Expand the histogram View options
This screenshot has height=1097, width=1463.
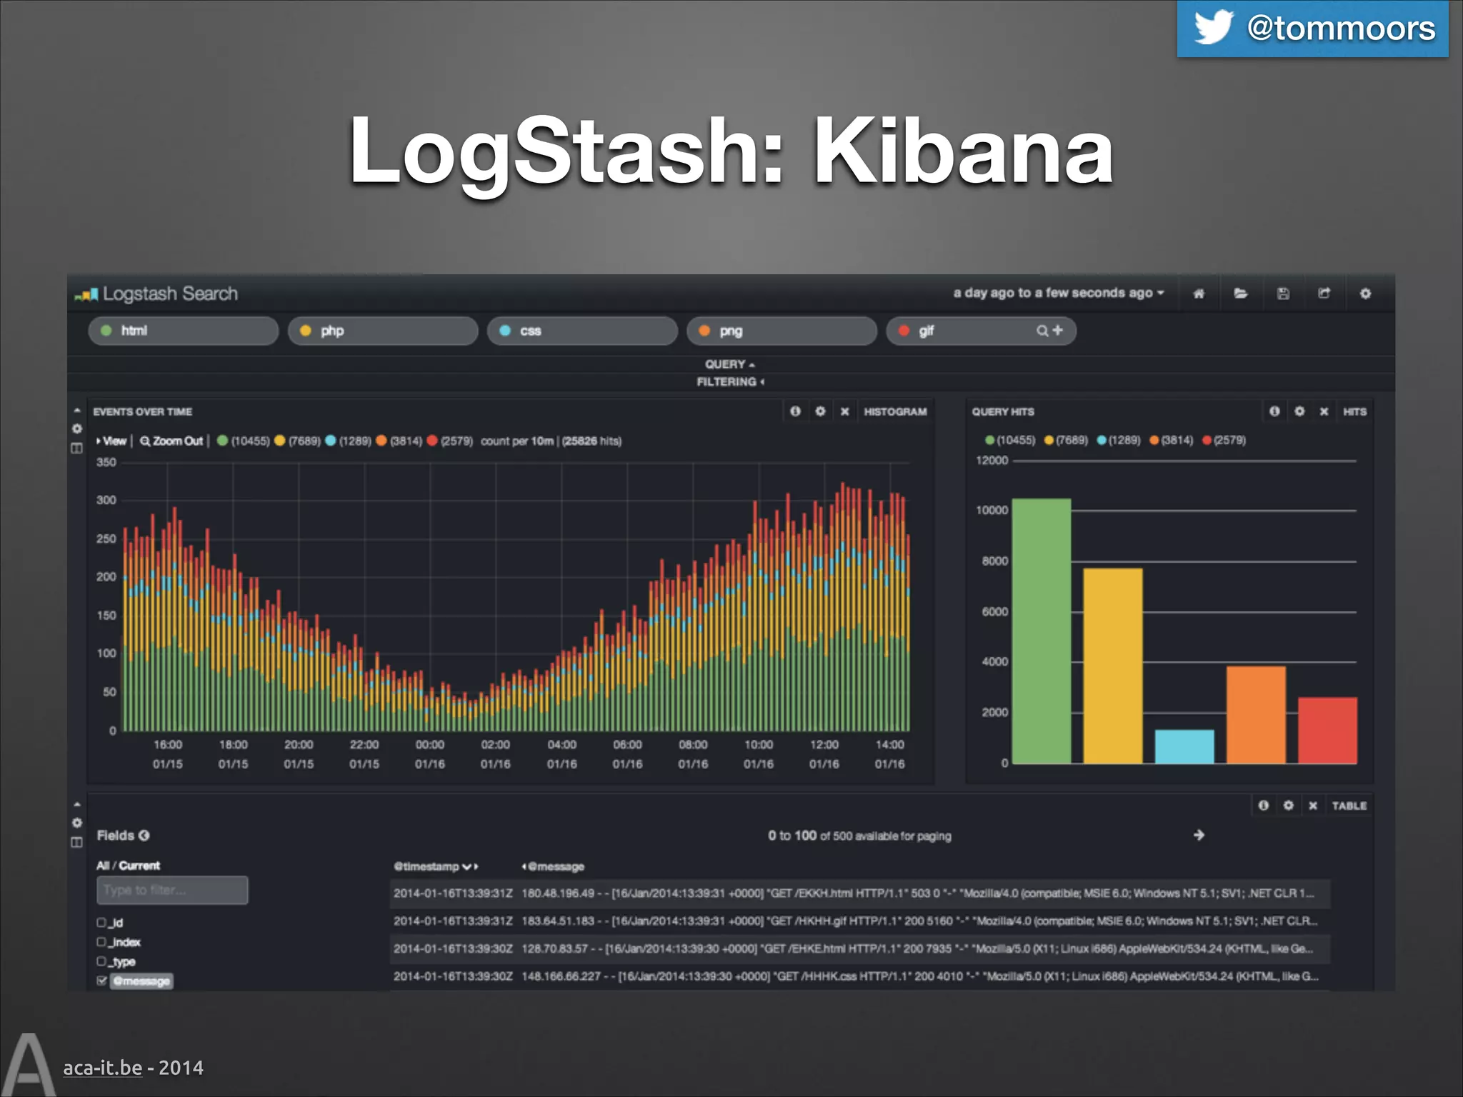[111, 441]
